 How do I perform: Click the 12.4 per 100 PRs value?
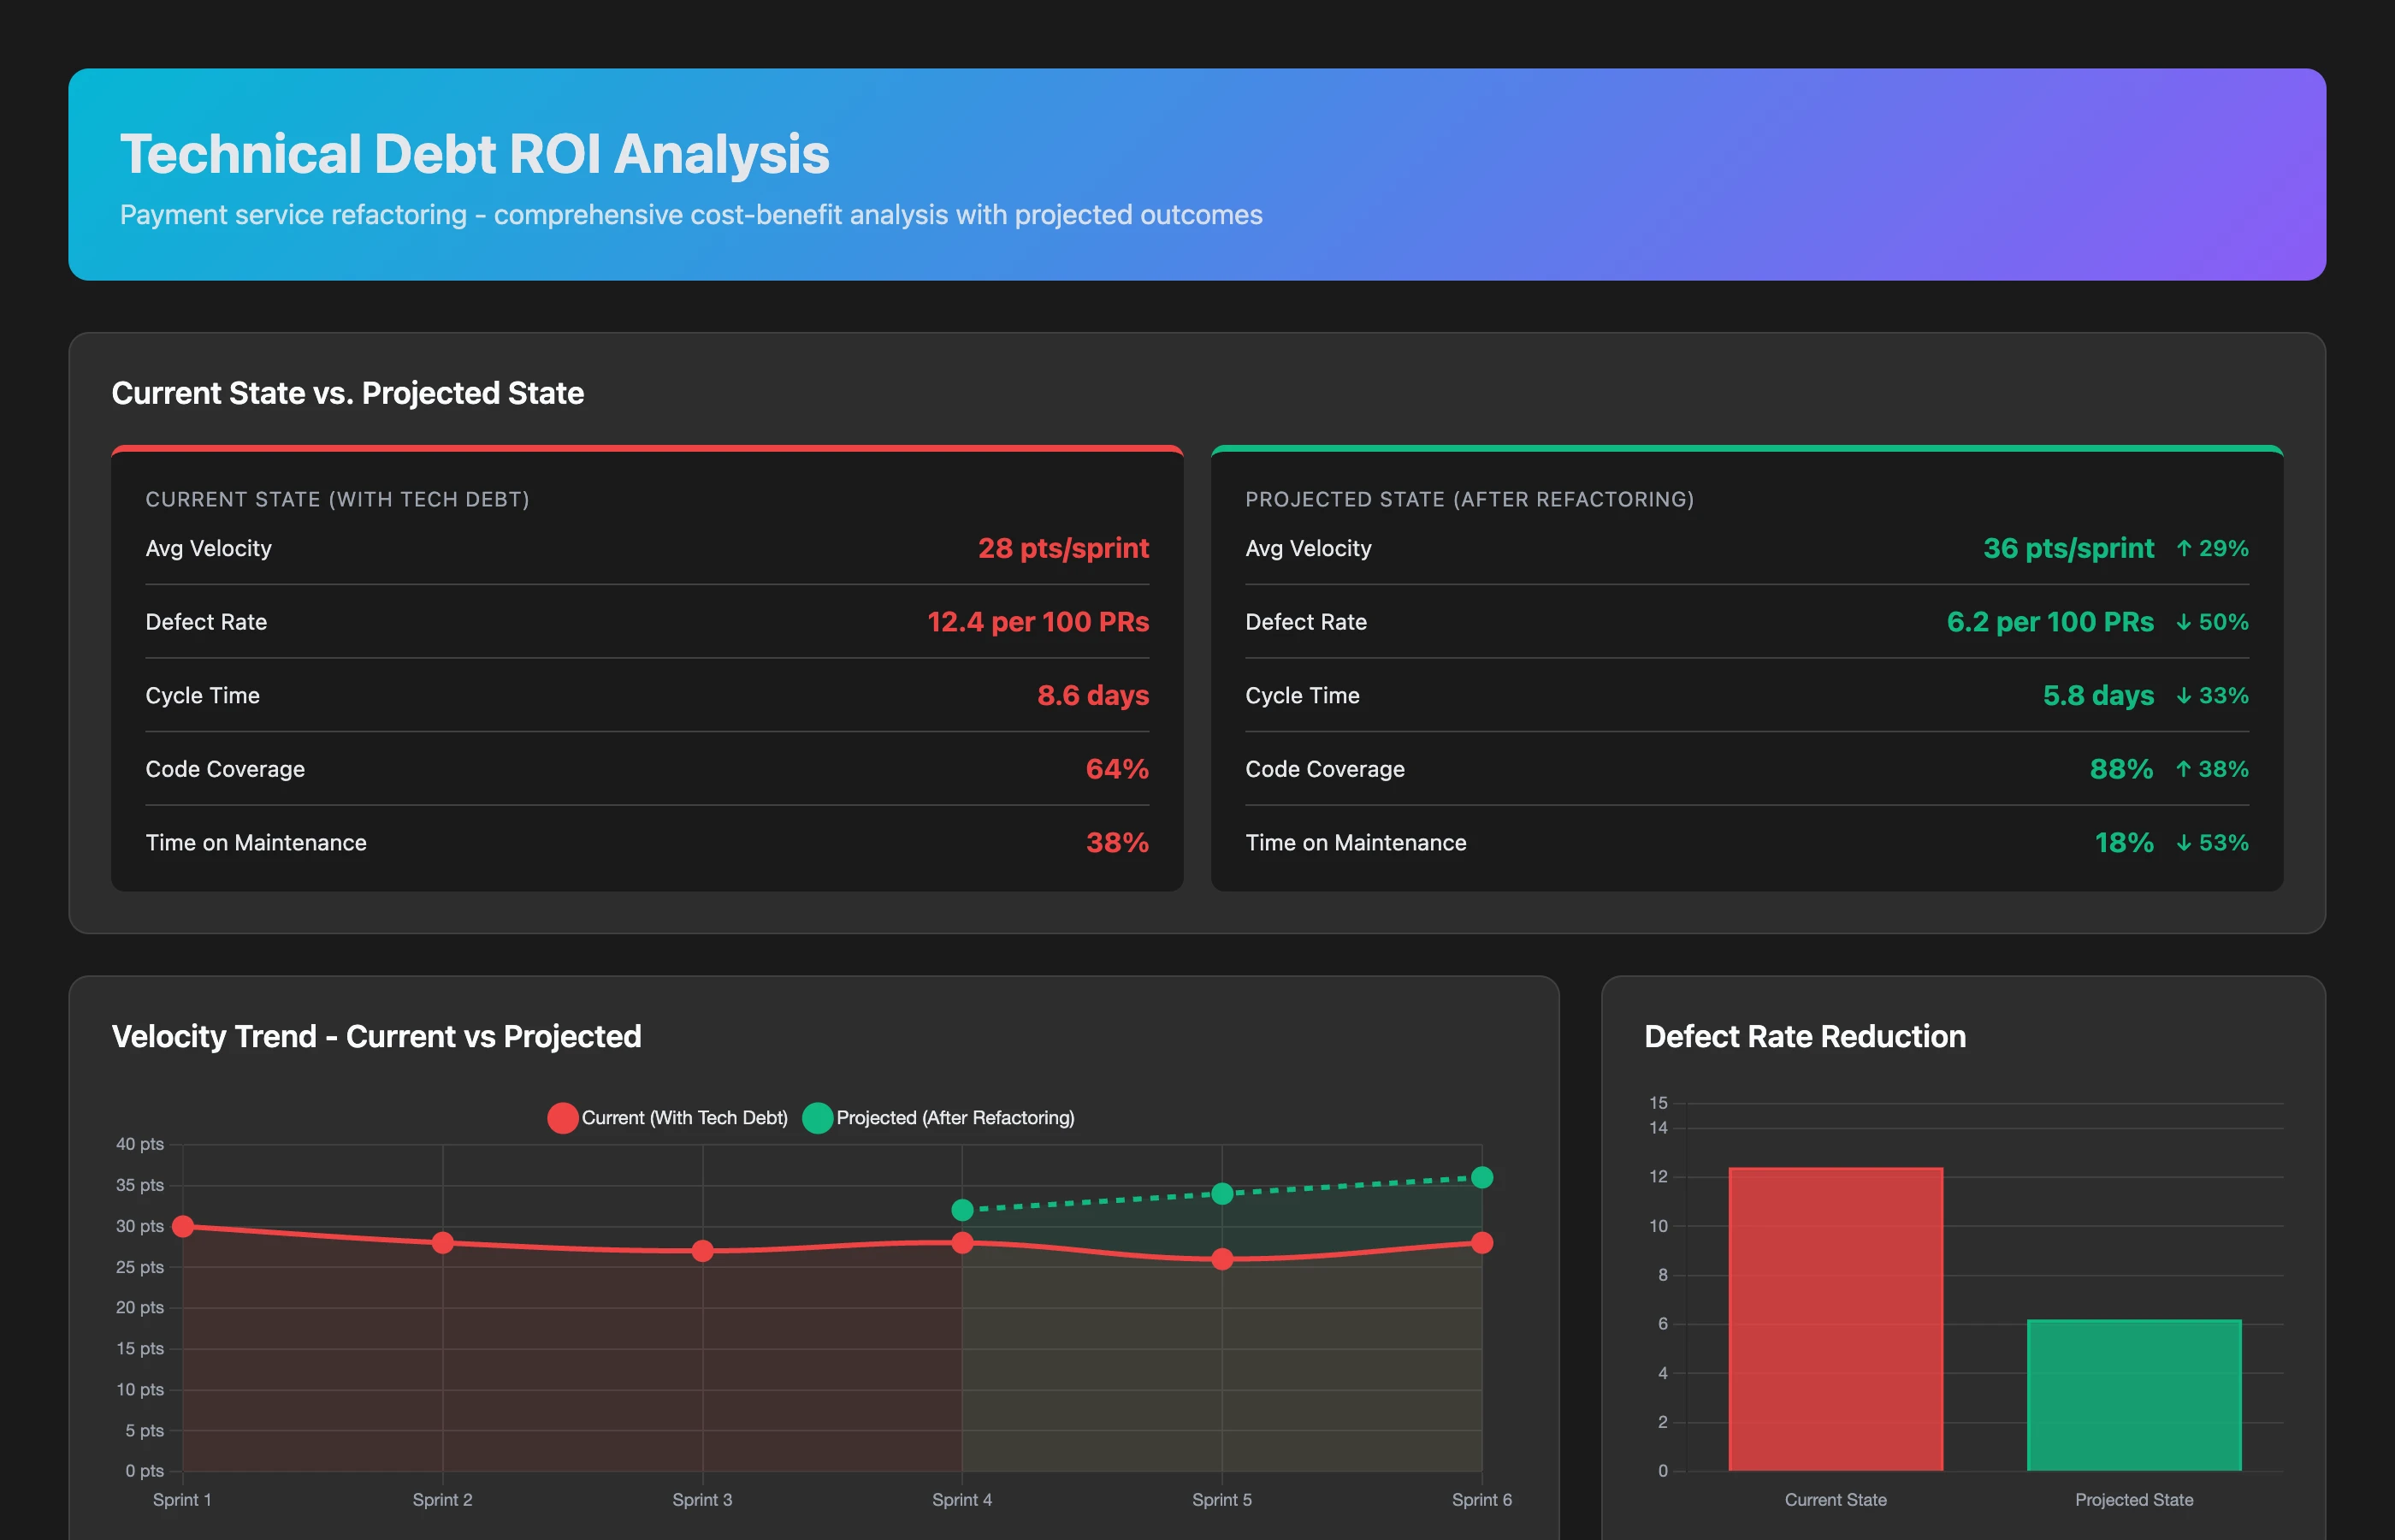click(x=1038, y=622)
